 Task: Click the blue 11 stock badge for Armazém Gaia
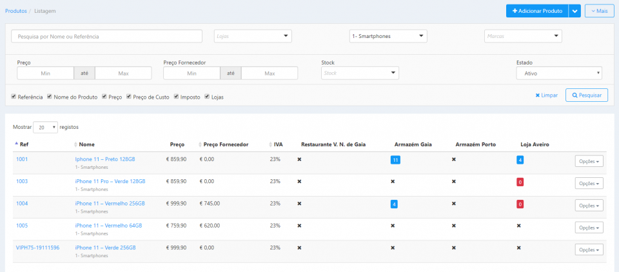pyautogui.click(x=395, y=160)
